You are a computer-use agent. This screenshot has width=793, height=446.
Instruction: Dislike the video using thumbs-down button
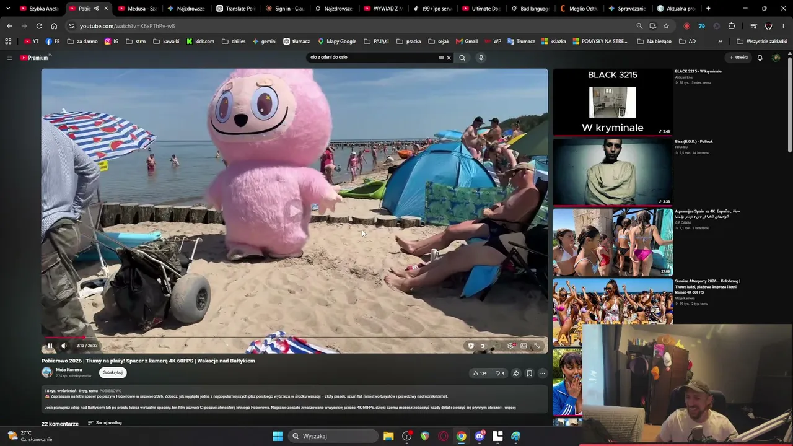[x=499, y=373]
